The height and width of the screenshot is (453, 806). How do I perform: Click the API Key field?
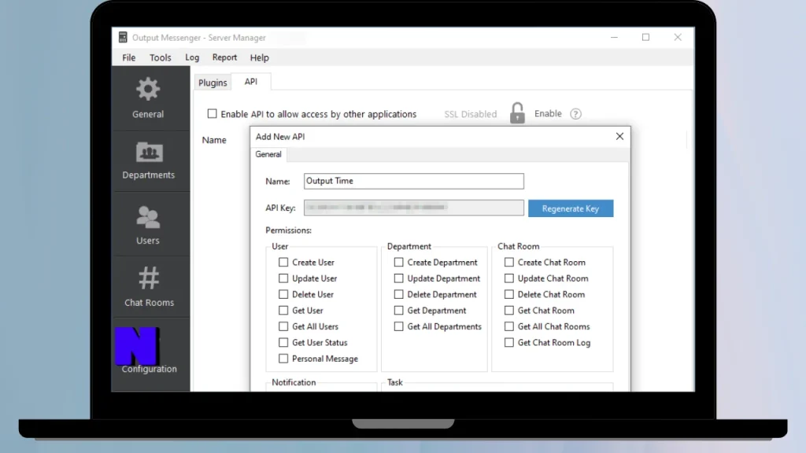[x=414, y=208]
